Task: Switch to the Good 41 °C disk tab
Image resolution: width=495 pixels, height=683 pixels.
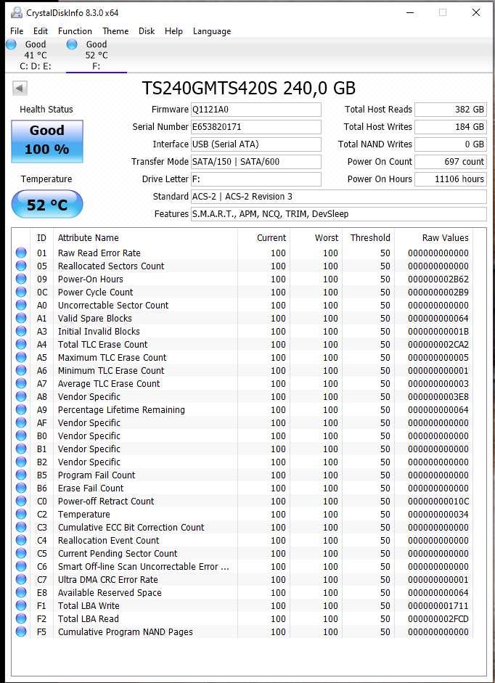Action: (x=36, y=55)
